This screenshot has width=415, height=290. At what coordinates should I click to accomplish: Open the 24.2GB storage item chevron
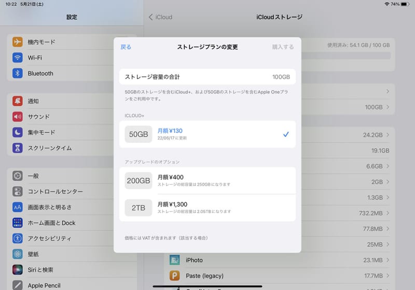[388, 135]
